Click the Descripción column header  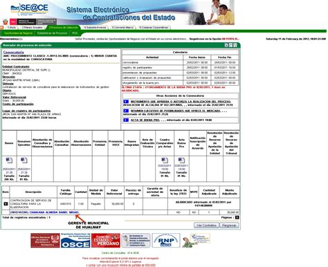click(33, 192)
